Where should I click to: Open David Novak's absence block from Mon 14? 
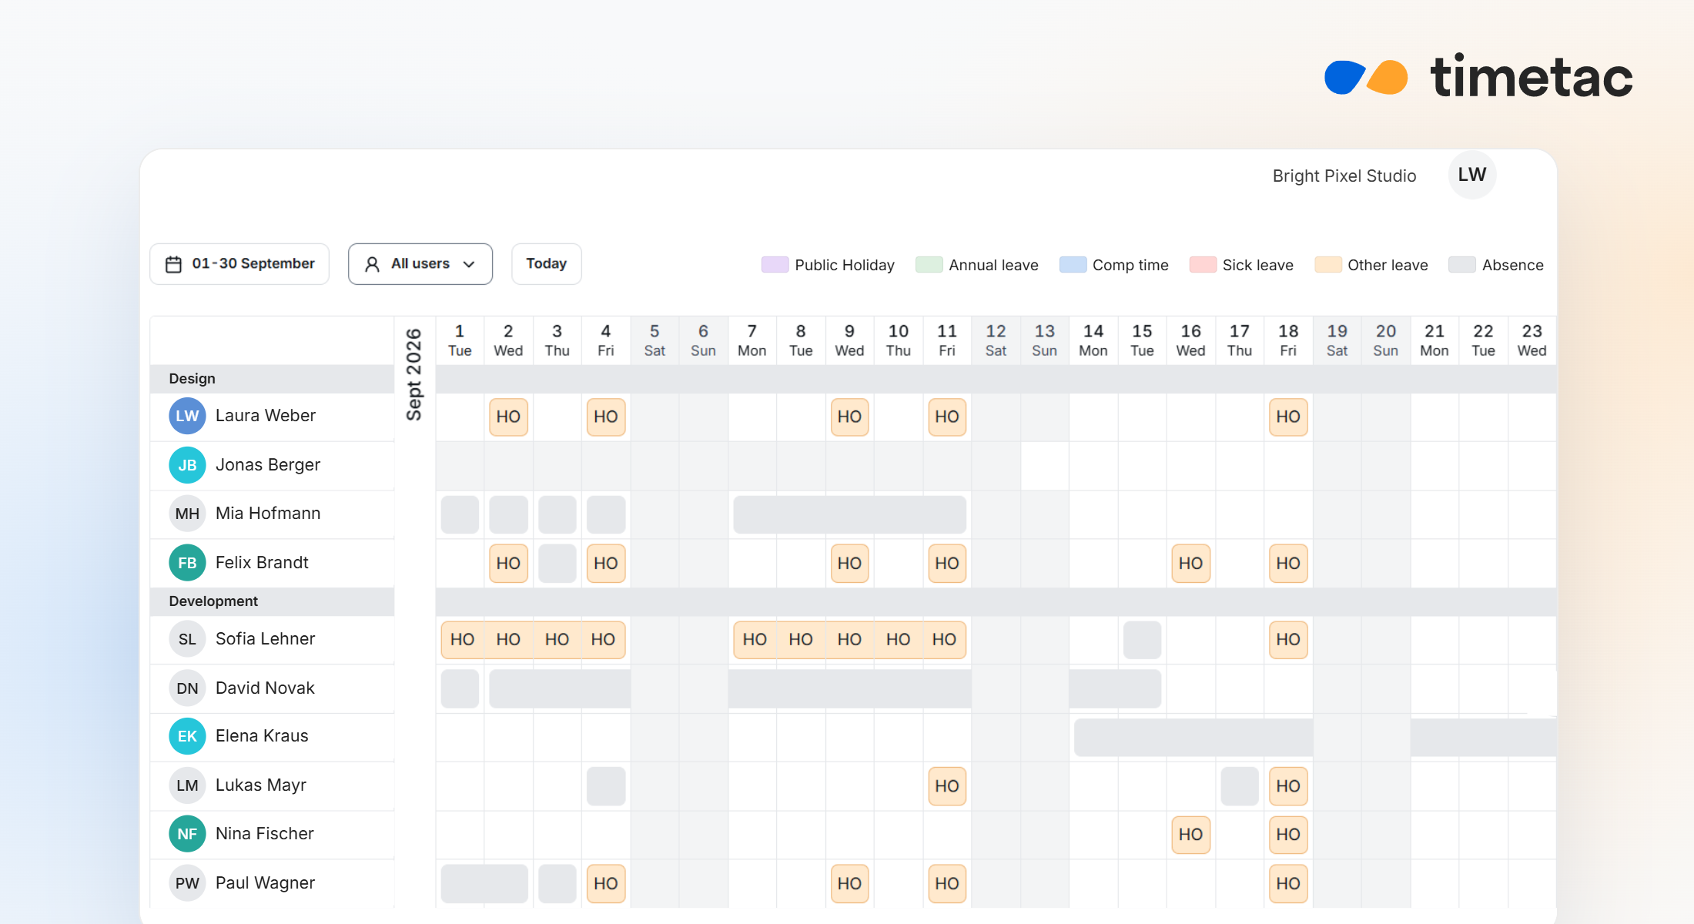click(1115, 689)
